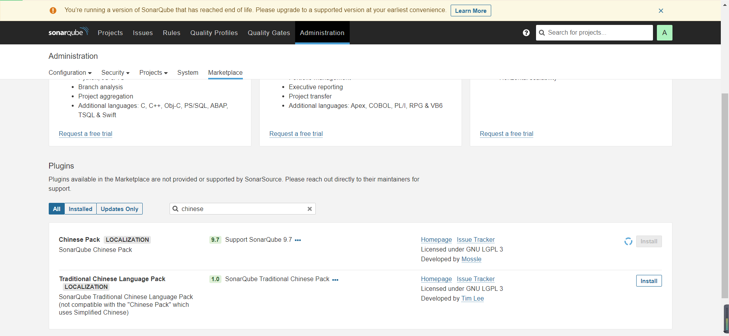The width and height of the screenshot is (729, 336).
Task: Click "Licensed under GNU LGPL 3" for Chinese Pack
Action: click(x=462, y=250)
